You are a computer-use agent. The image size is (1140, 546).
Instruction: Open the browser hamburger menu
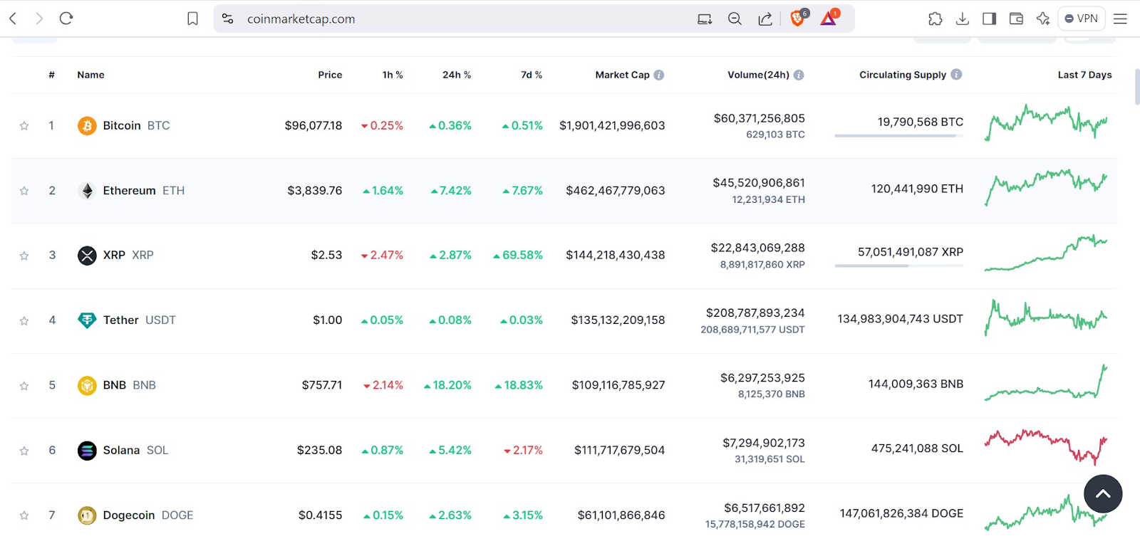click(x=1120, y=19)
